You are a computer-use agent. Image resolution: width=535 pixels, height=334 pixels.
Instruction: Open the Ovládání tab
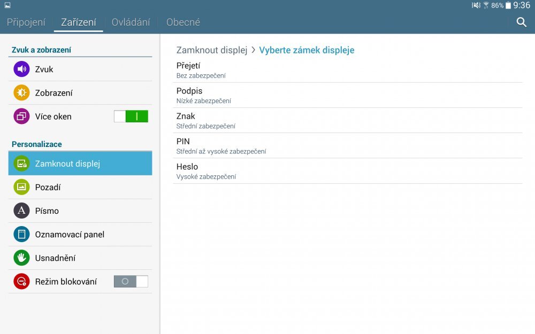point(131,22)
